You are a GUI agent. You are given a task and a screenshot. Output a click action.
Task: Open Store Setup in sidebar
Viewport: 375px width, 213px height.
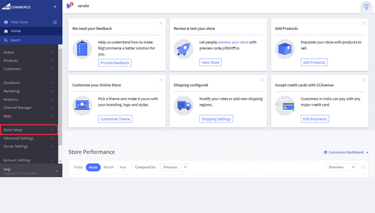(x=29, y=130)
